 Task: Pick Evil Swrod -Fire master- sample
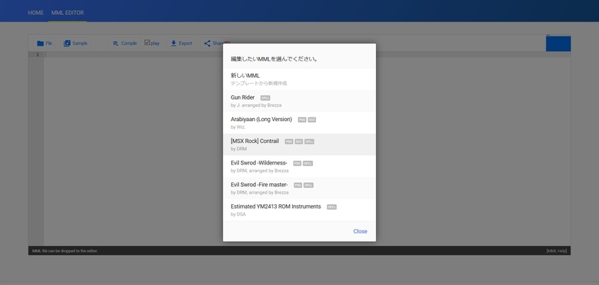coord(299,188)
